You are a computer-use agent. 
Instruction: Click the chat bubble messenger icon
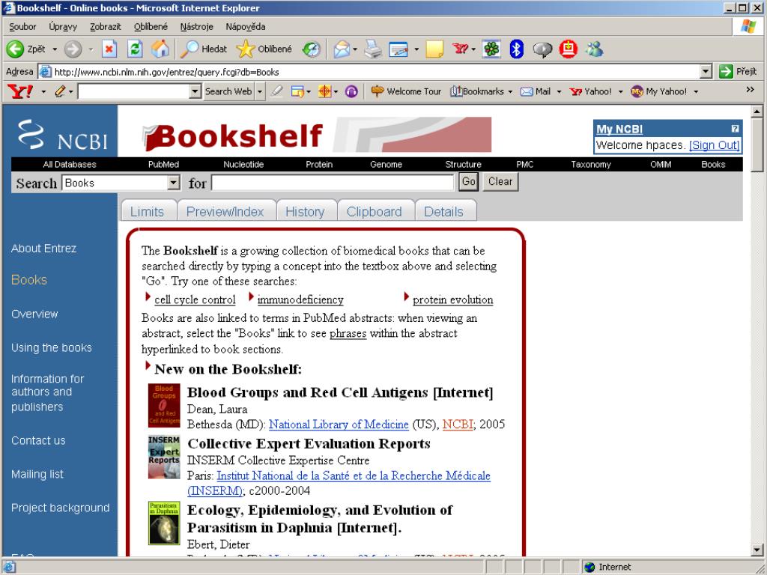pos(542,49)
